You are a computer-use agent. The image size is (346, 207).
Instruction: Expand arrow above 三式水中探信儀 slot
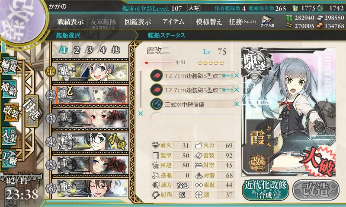[236, 100]
